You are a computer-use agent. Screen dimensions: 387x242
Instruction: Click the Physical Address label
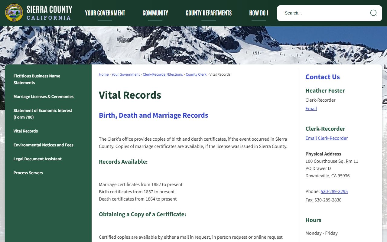click(323, 154)
